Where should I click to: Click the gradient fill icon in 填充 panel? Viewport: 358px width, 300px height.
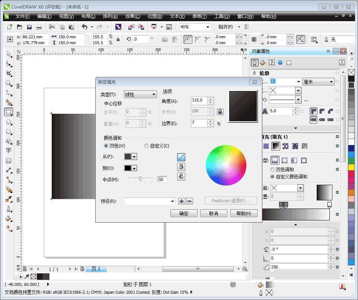coord(275,146)
